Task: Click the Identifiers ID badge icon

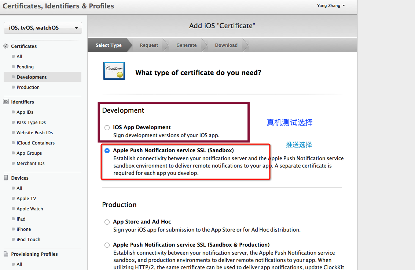Action: click(6, 102)
